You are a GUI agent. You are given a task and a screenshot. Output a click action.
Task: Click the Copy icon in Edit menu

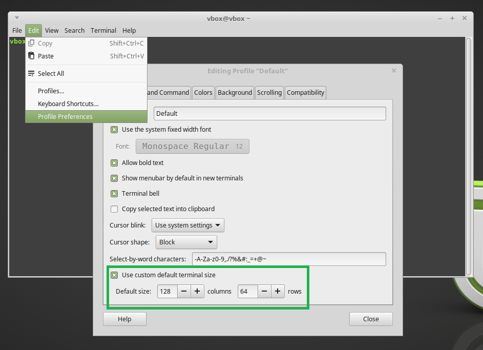tap(31, 43)
